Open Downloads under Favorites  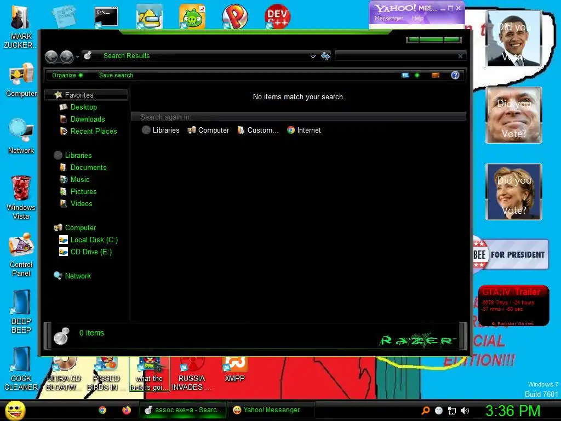coord(87,119)
